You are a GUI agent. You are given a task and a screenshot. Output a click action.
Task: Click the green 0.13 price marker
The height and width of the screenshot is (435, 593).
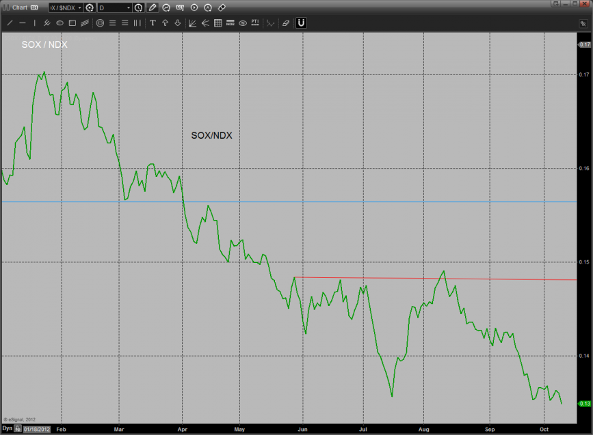click(585, 404)
